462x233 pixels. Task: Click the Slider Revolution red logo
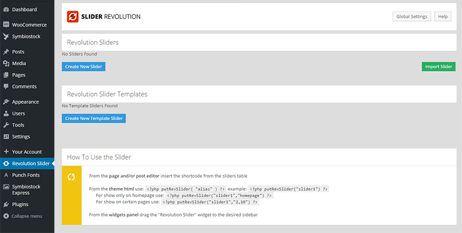tap(73, 17)
